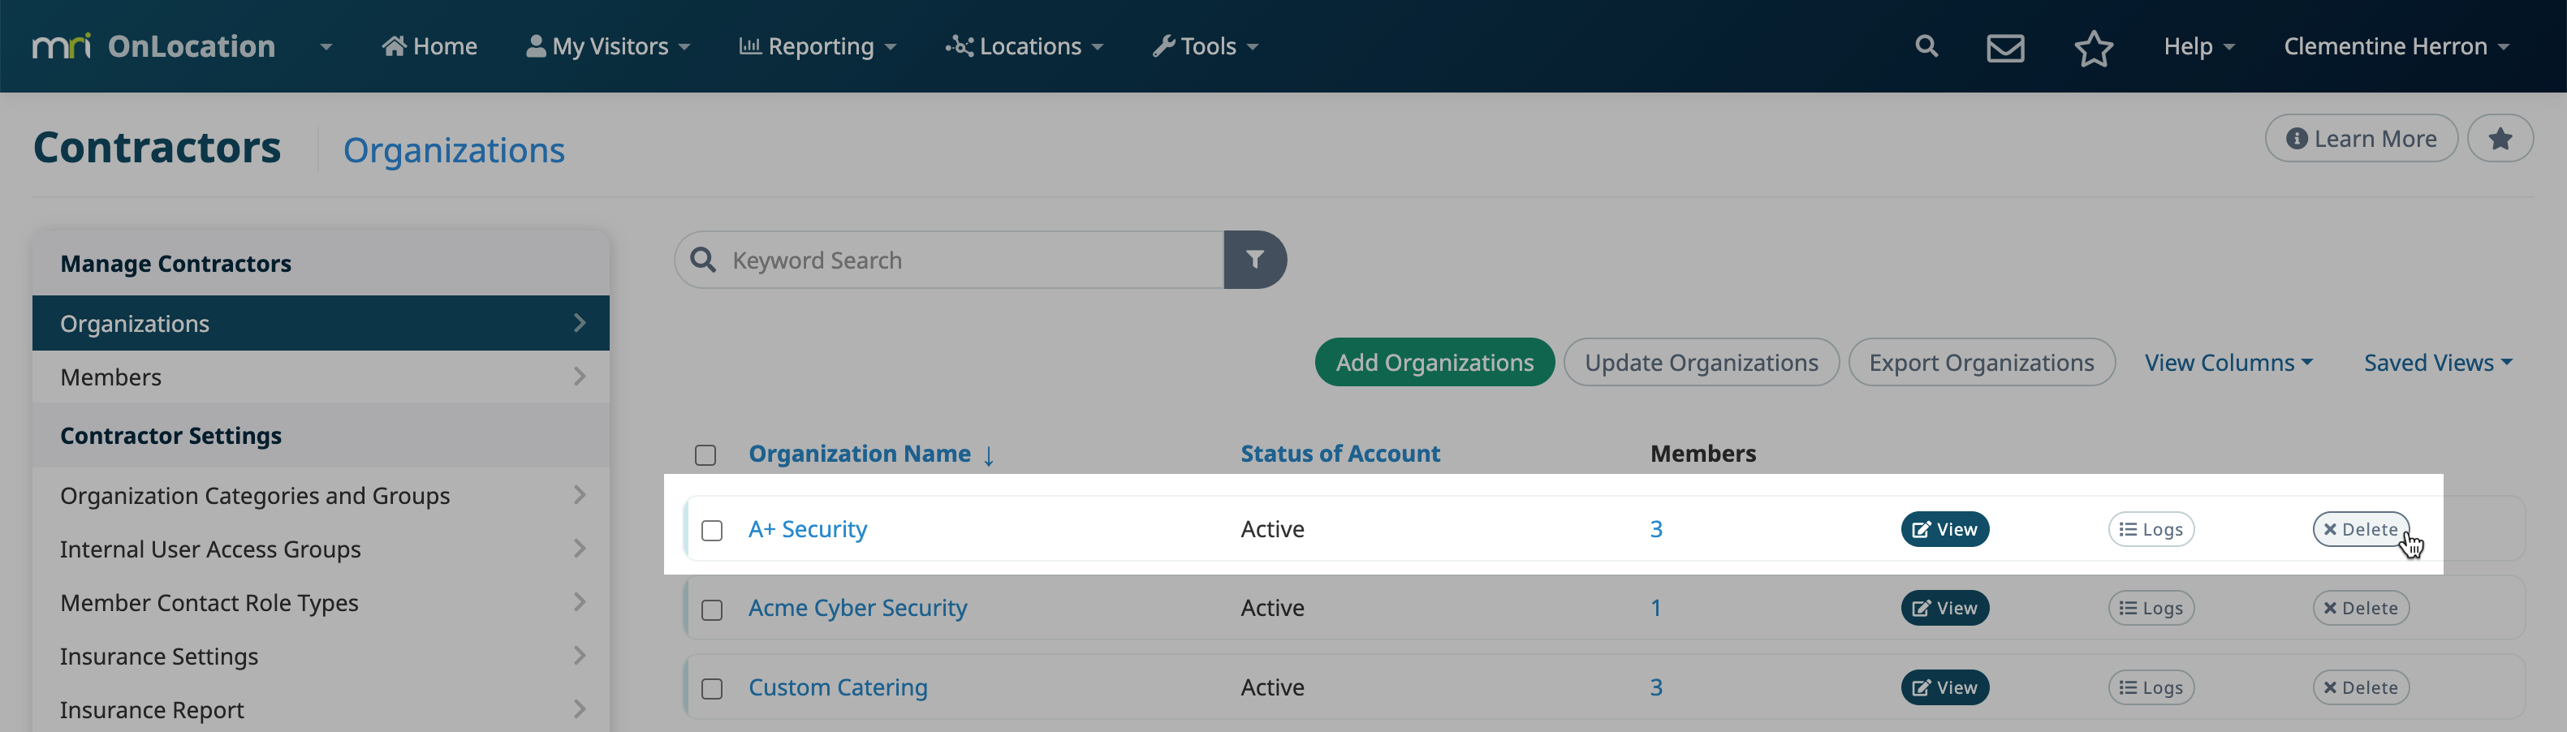
Task: Open Insurance Report in the sidebar
Action: [320, 709]
